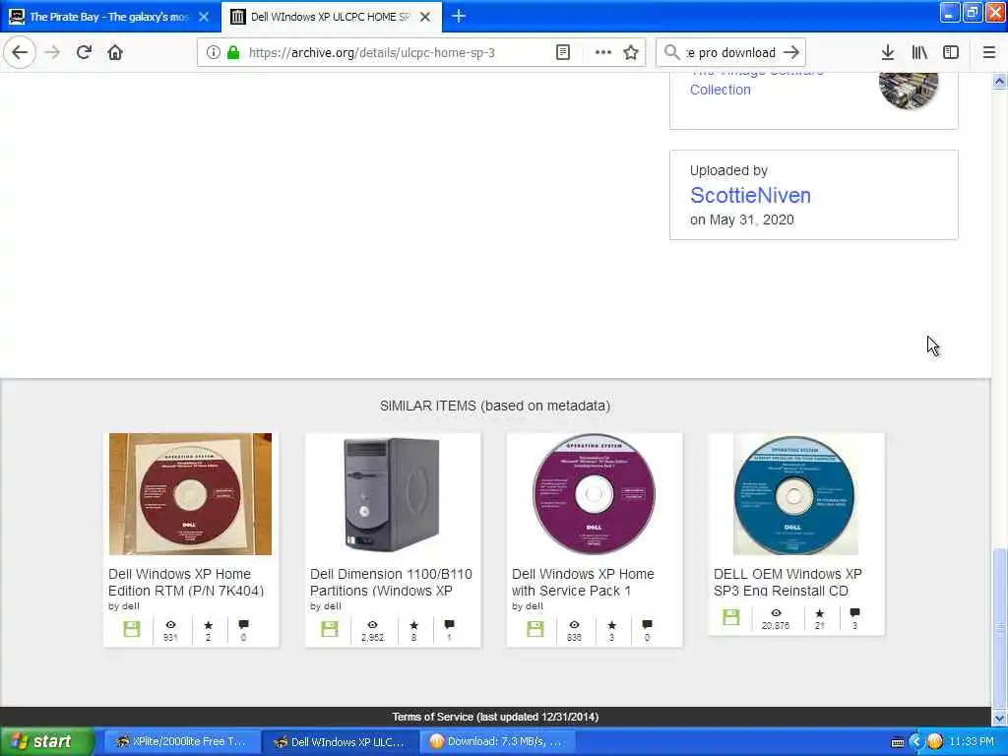Open the library bookmarks and history panel

(919, 53)
